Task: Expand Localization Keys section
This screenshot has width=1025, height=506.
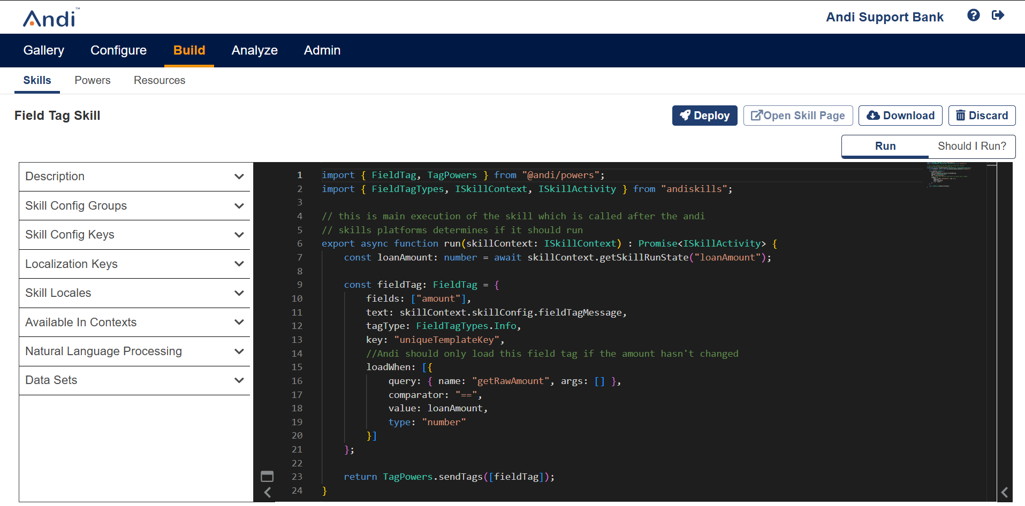Action: point(134,264)
